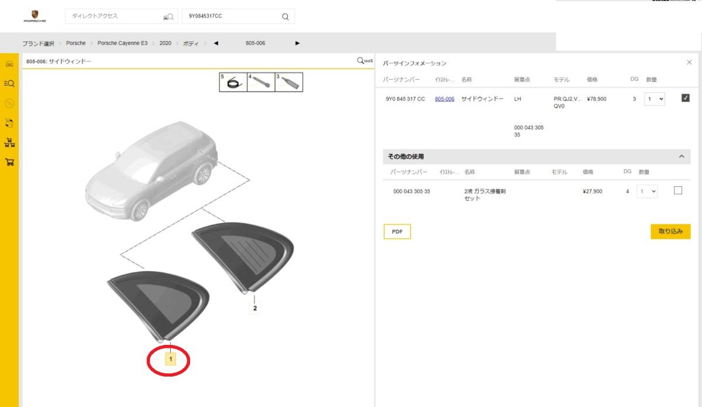Click callout number 2 in diagram
Viewport: 702px width, 407px height.
(254, 307)
